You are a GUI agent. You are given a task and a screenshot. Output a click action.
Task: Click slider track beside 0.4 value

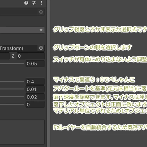(x=12, y=81)
